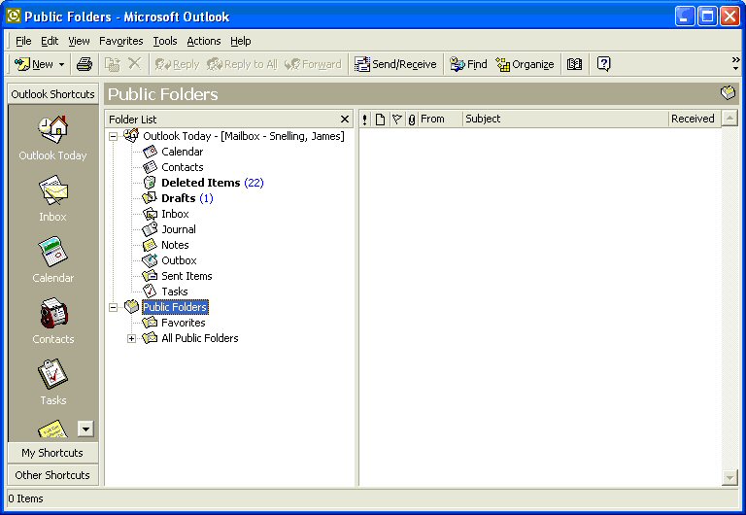746x515 pixels.
Task: Select the Sent Items folder
Action: 186,276
